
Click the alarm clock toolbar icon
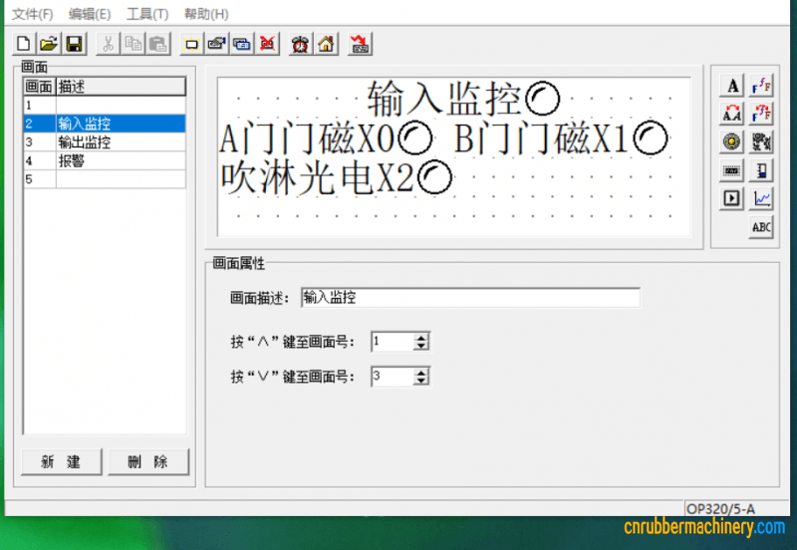point(300,44)
